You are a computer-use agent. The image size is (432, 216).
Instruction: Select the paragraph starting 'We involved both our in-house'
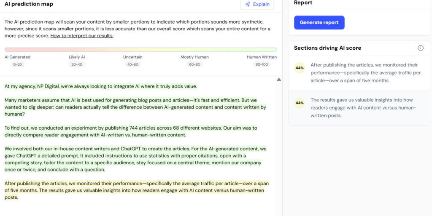coord(135,159)
